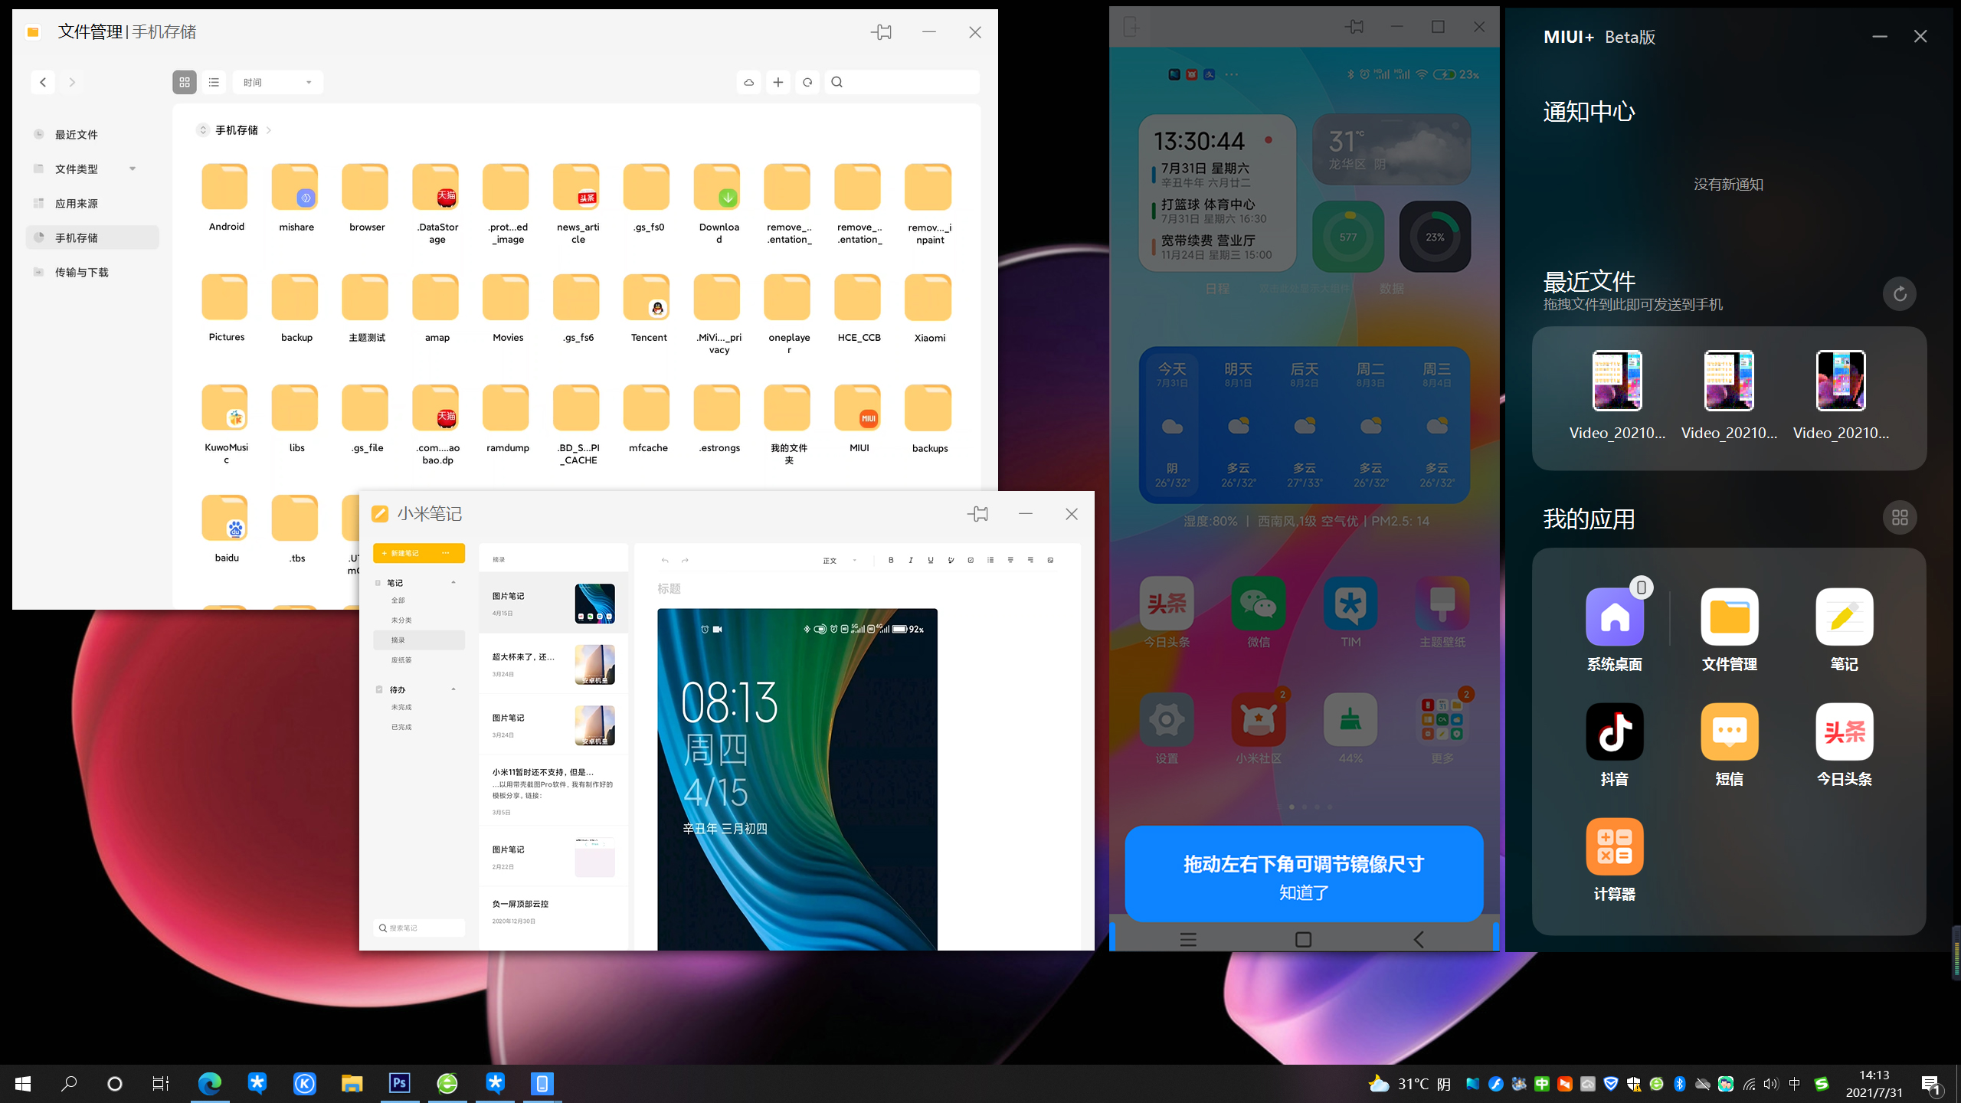
Task: Open the 小米11暂时还不支持 note
Action: [553, 791]
